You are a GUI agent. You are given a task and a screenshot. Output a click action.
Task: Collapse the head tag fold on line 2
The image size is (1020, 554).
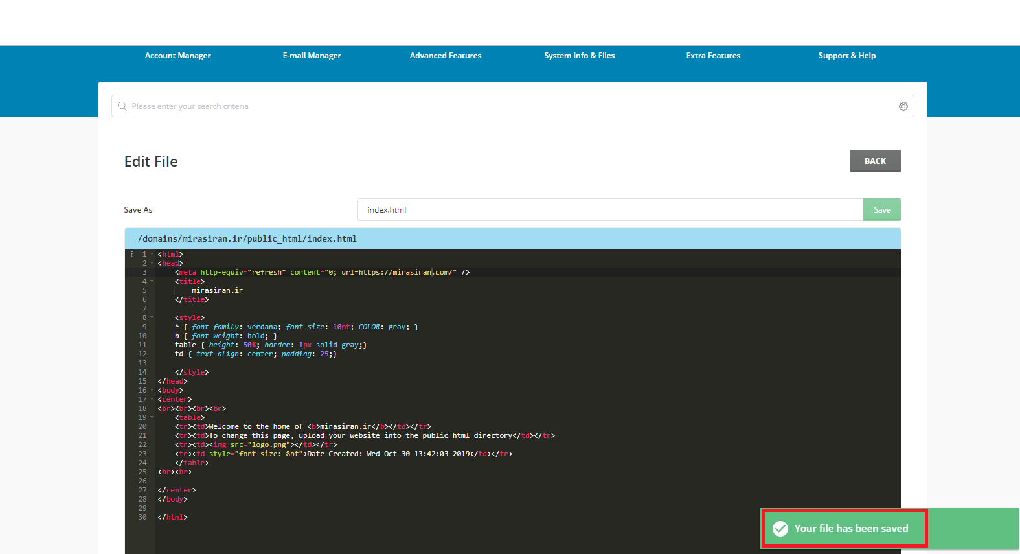click(x=152, y=263)
